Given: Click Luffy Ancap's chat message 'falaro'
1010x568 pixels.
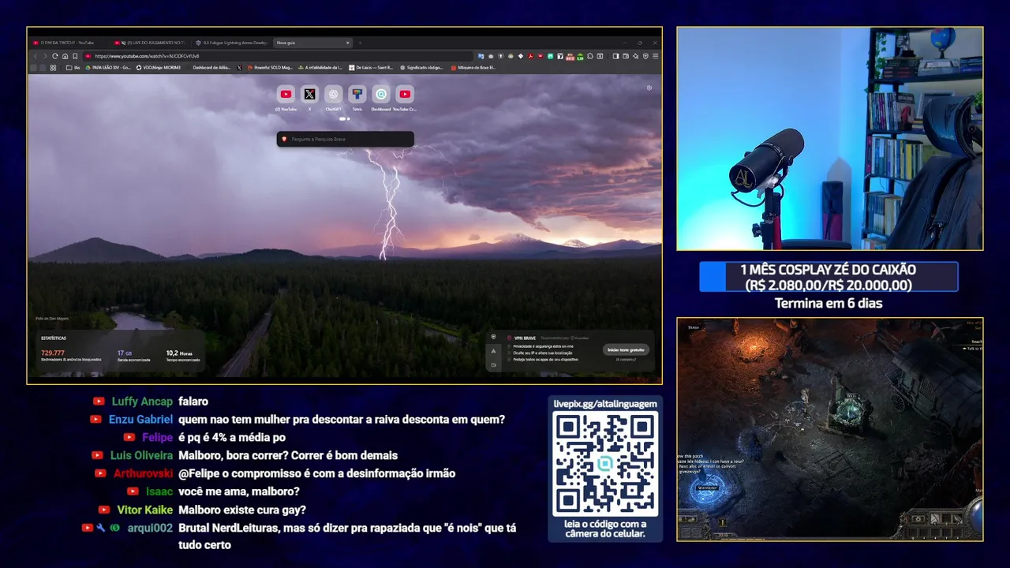Looking at the screenshot, I should point(193,402).
